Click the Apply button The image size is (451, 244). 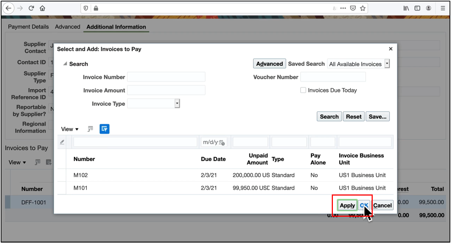point(347,205)
